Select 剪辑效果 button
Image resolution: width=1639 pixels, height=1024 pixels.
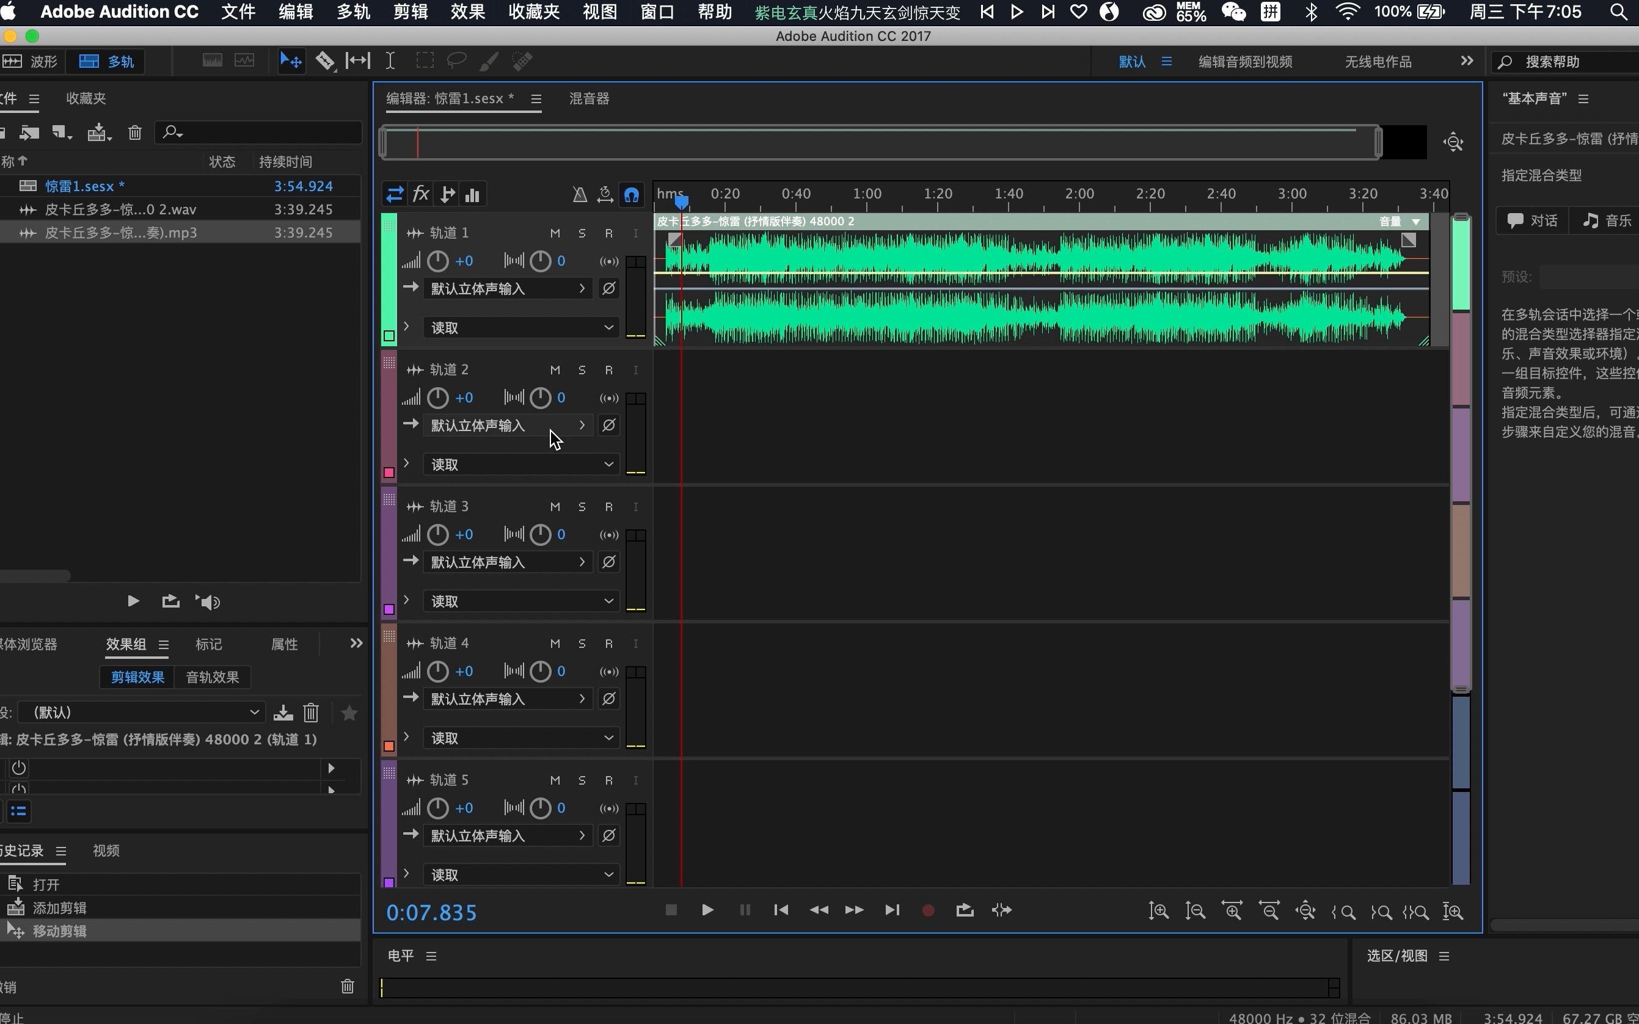click(x=137, y=677)
